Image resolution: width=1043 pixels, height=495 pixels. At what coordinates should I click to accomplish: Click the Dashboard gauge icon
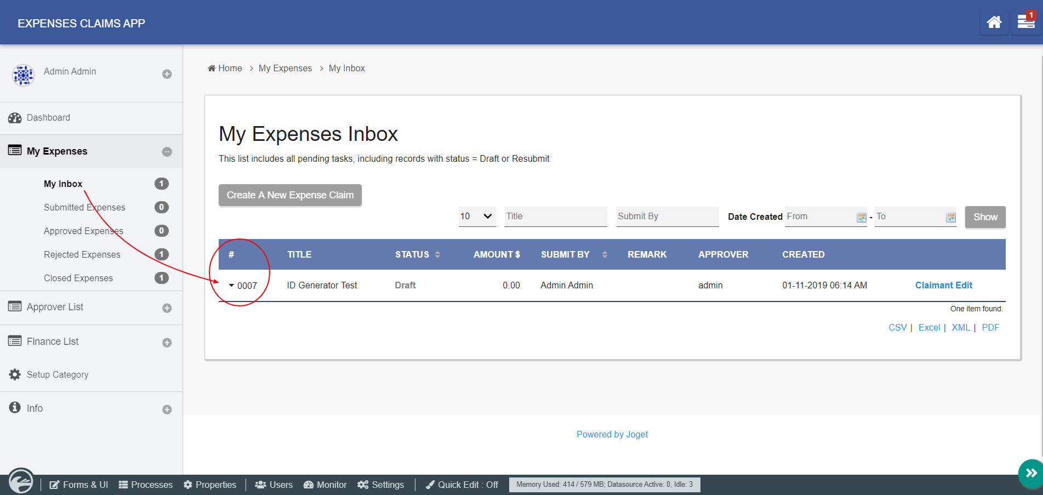[15, 118]
